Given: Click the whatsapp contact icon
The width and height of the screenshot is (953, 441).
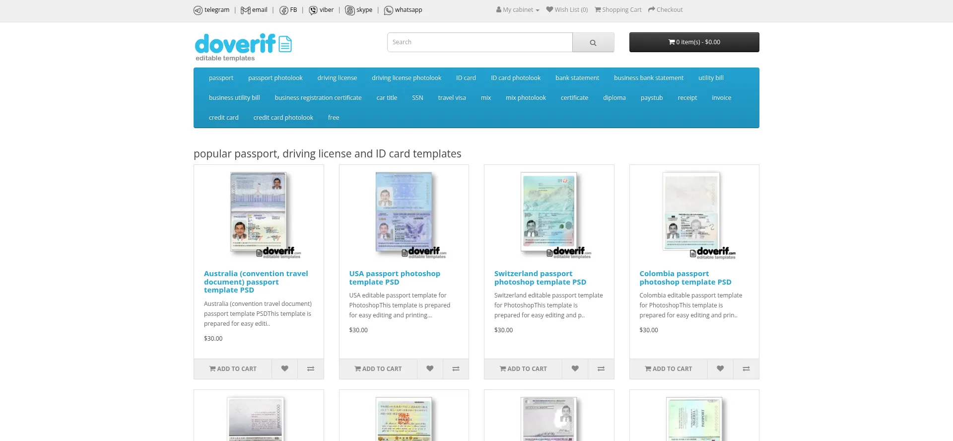Looking at the screenshot, I should point(389,10).
